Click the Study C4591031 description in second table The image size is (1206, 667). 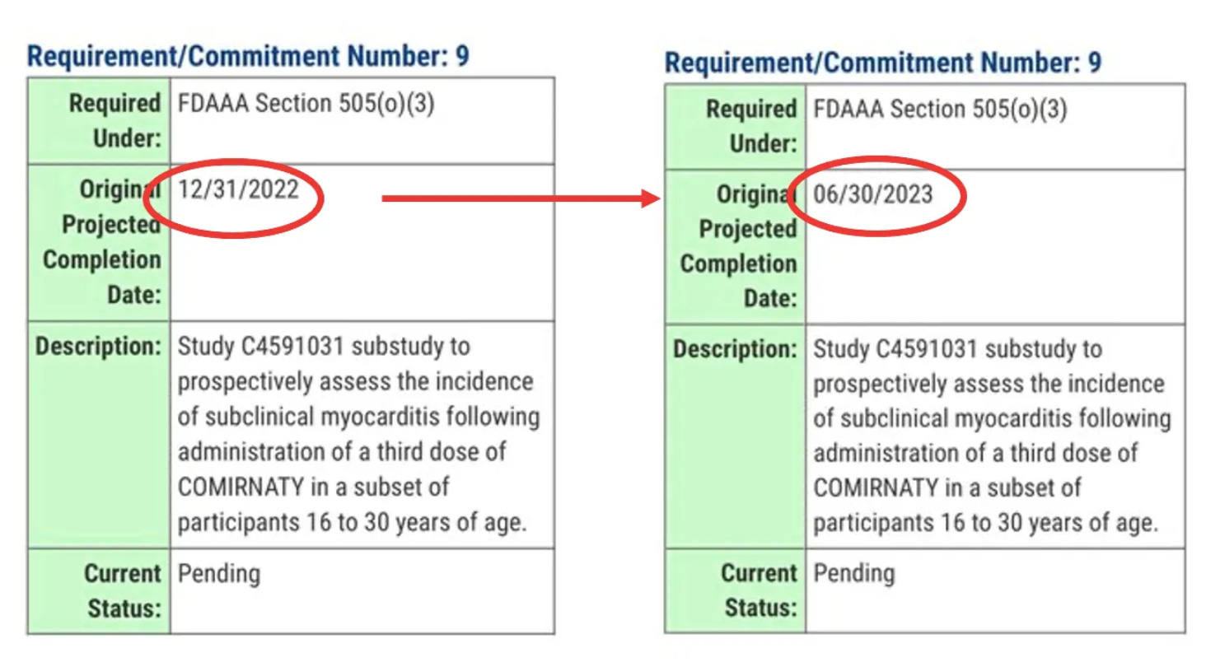(x=992, y=436)
